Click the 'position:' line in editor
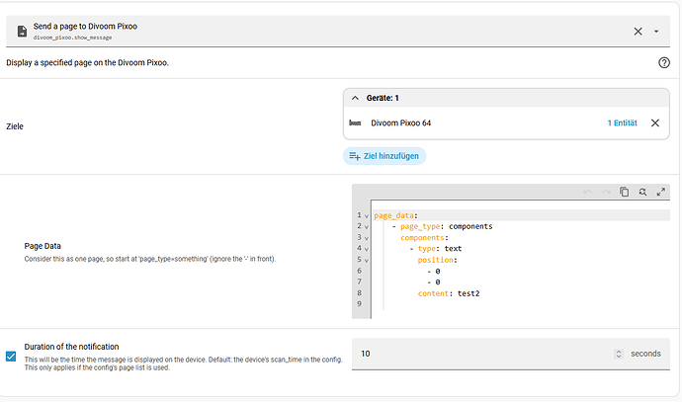 [437, 260]
